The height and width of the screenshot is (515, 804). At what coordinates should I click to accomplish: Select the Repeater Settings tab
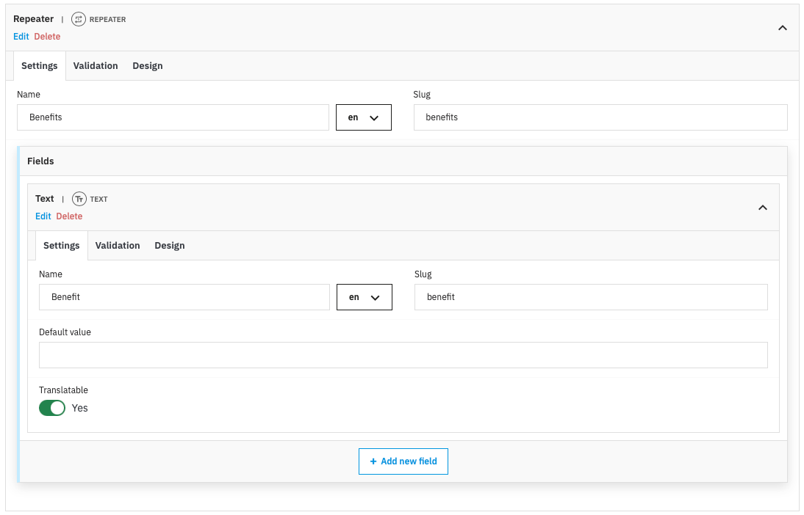coord(40,66)
